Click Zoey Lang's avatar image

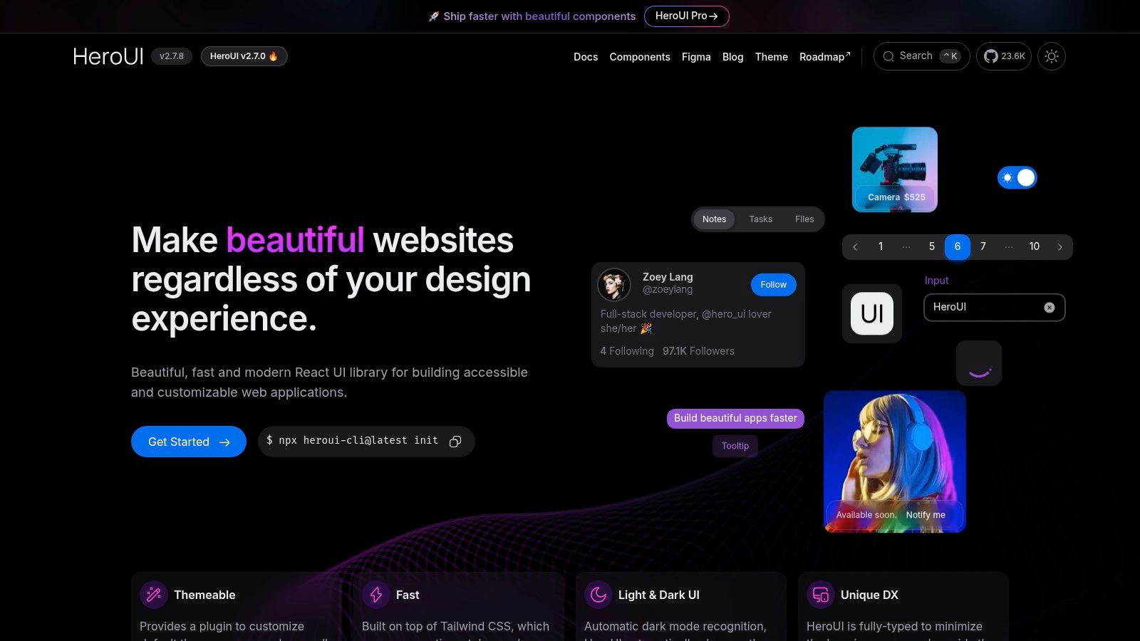(x=614, y=285)
